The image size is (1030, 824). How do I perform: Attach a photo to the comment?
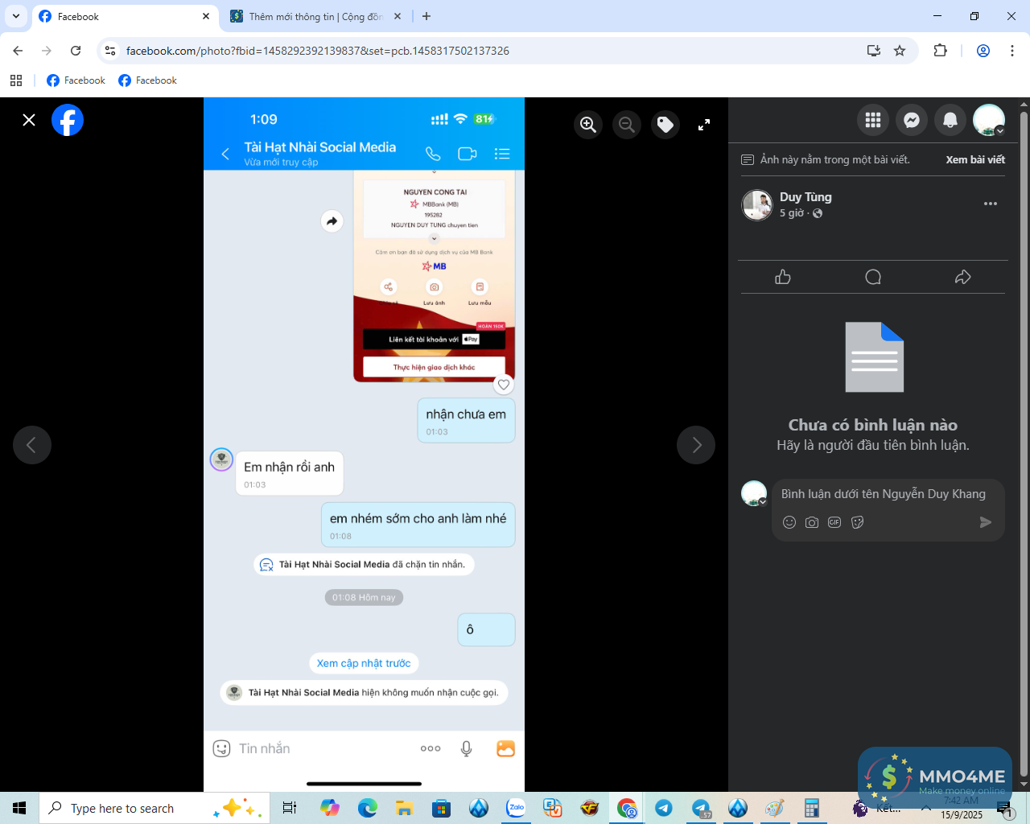click(812, 522)
